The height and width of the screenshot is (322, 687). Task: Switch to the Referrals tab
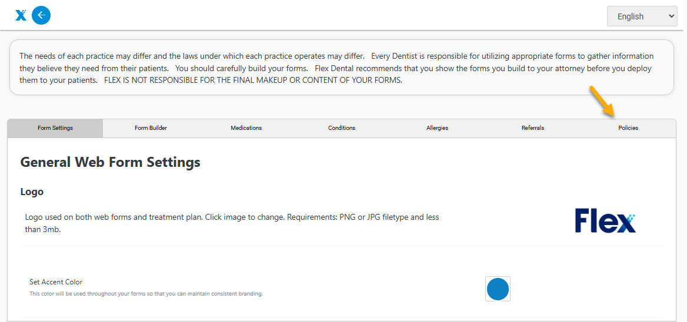coord(533,128)
